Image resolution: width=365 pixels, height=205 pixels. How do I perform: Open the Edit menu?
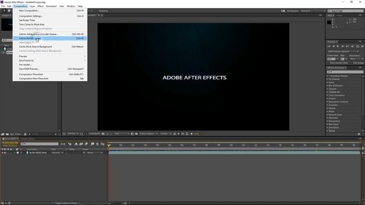[x=9, y=6]
